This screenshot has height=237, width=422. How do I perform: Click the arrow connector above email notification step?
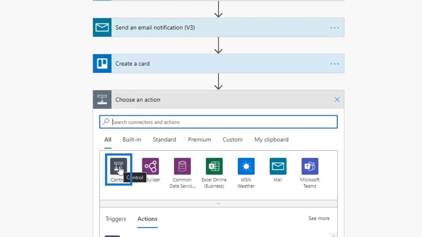point(218,9)
